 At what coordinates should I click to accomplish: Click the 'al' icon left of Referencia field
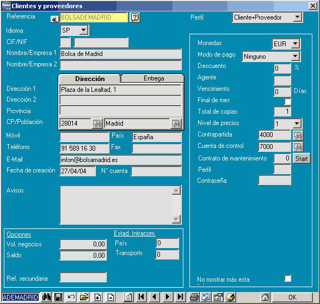click(x=54, y=19)
